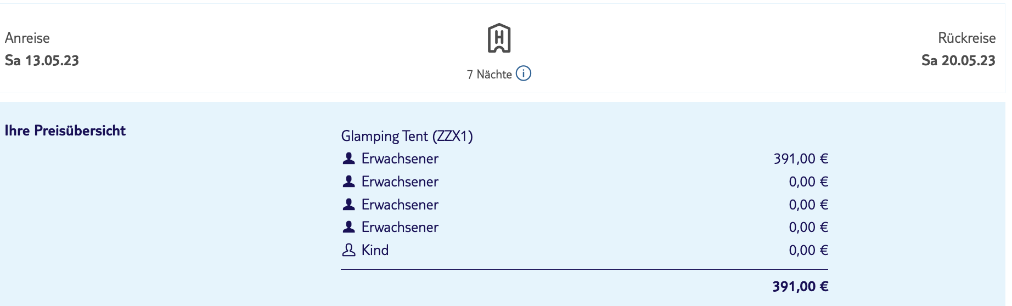Click the second Erwachsener price 0,00 €

pos(808,182)
